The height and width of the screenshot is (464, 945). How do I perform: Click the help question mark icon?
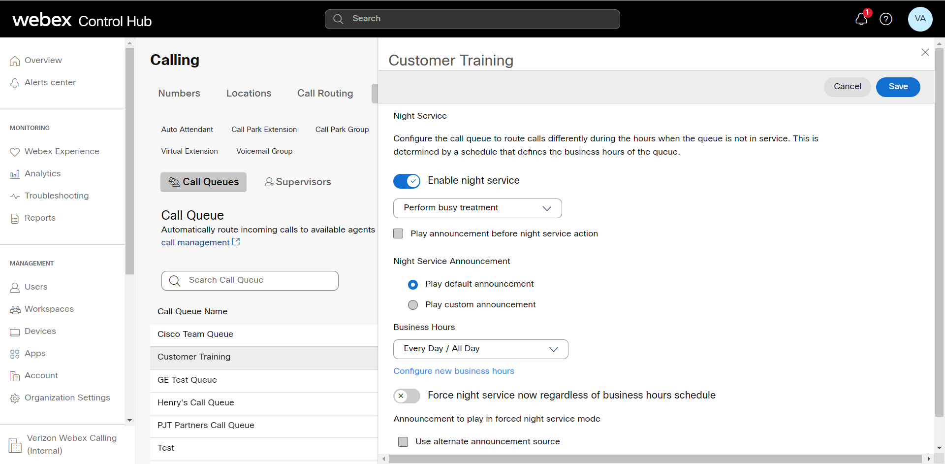tap(886, 19)
